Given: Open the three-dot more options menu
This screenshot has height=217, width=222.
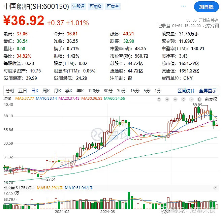Looking at the screenshot, I should click(x=184, y=6).
